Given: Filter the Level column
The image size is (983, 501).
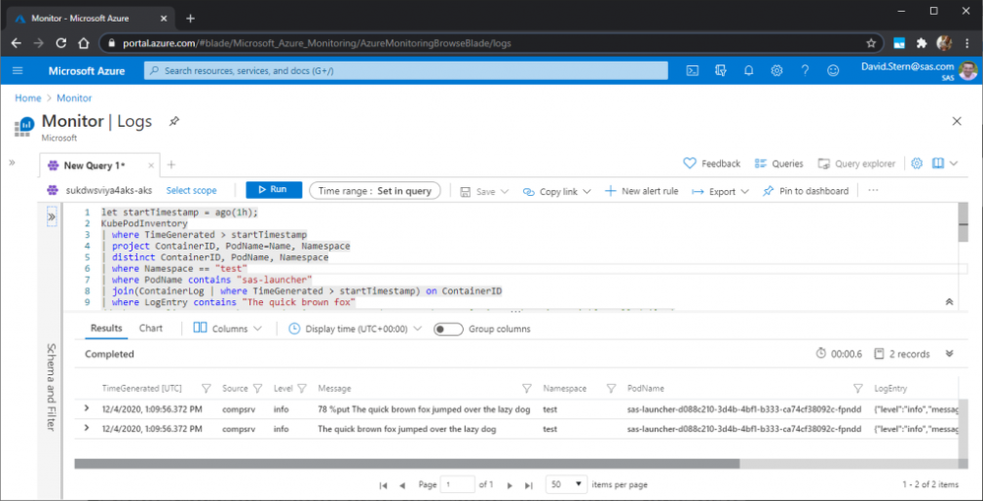Looking at the screenshot, I should coord(301,388).
